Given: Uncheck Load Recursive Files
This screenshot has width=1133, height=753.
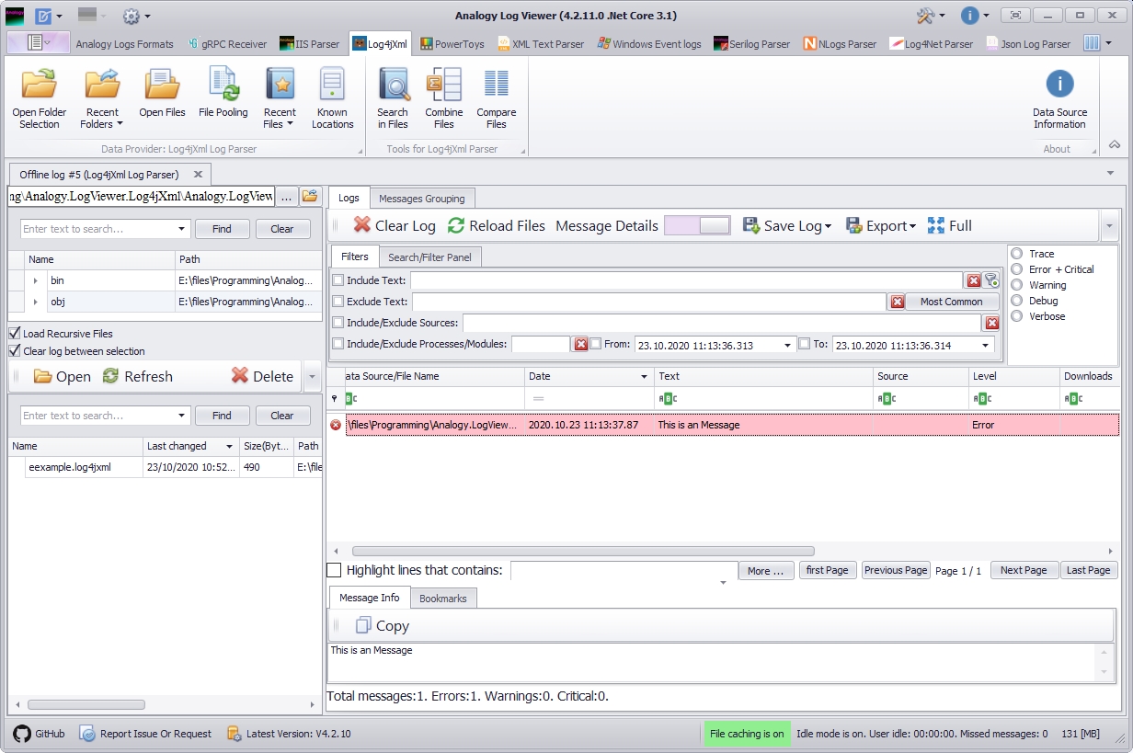Looking at the screenshot, I should point(14,334).
